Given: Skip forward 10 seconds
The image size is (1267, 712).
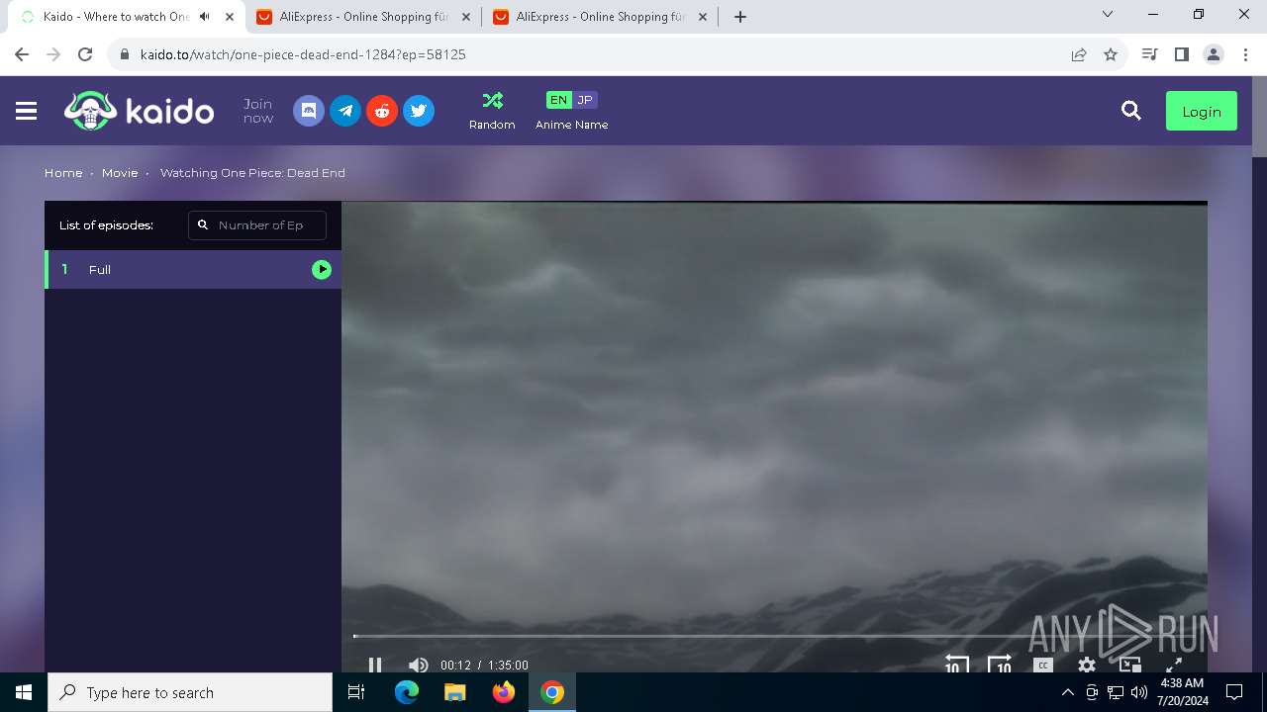Looking at the screenshot, I should tap(1000, 665).
